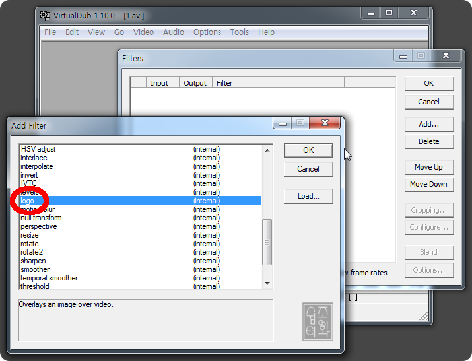The width and height of the screenshot is (472, 361).
Task: Click the VirtualDub gear app icon
Action: tap(45, 16)
